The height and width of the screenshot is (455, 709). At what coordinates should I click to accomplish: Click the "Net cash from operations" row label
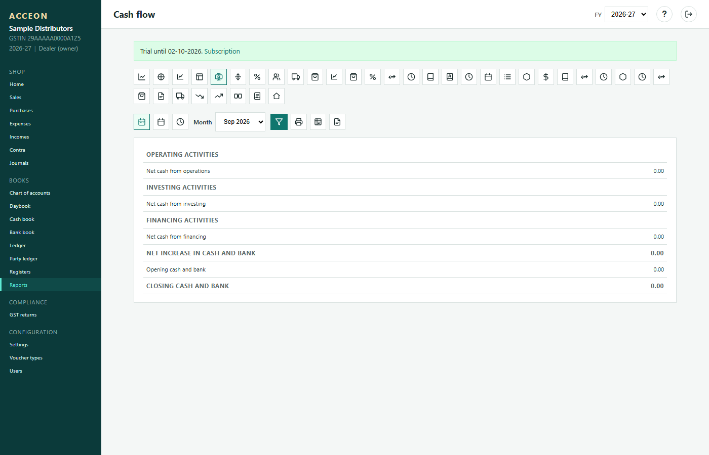[x=178, y=171]
